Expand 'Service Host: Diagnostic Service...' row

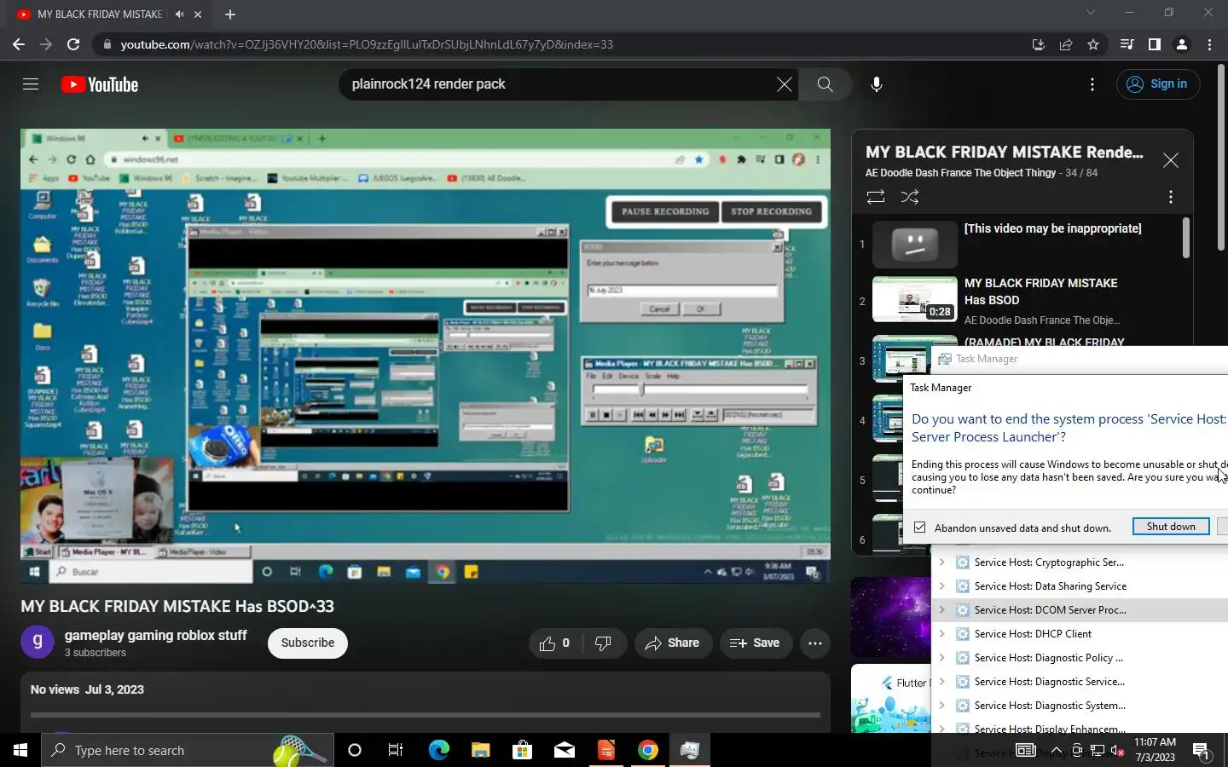941,682
